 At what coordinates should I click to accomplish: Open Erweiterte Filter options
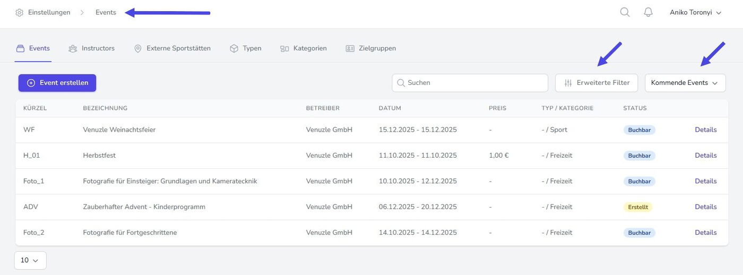597,83
